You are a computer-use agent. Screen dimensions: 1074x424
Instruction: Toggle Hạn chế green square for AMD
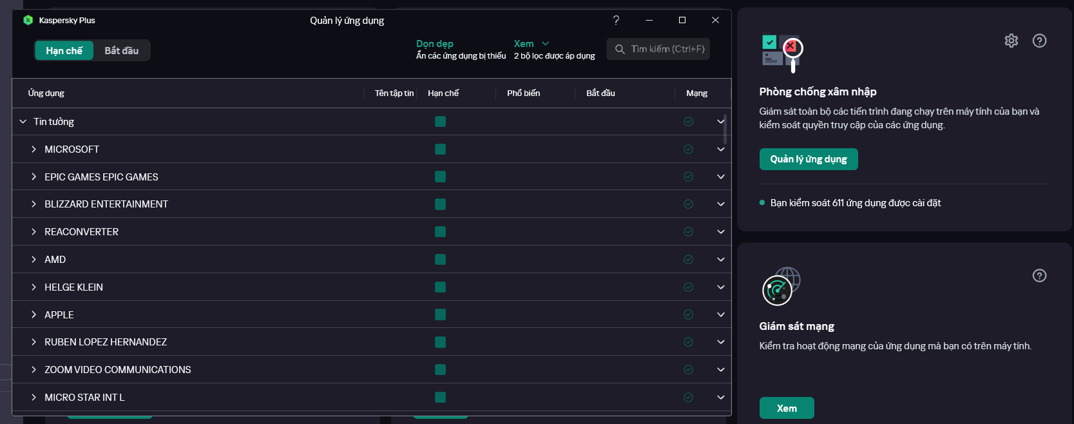pos(440,259)
